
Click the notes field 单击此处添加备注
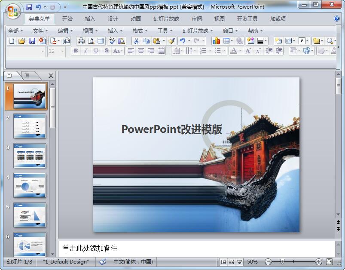[x=196, y=249]
